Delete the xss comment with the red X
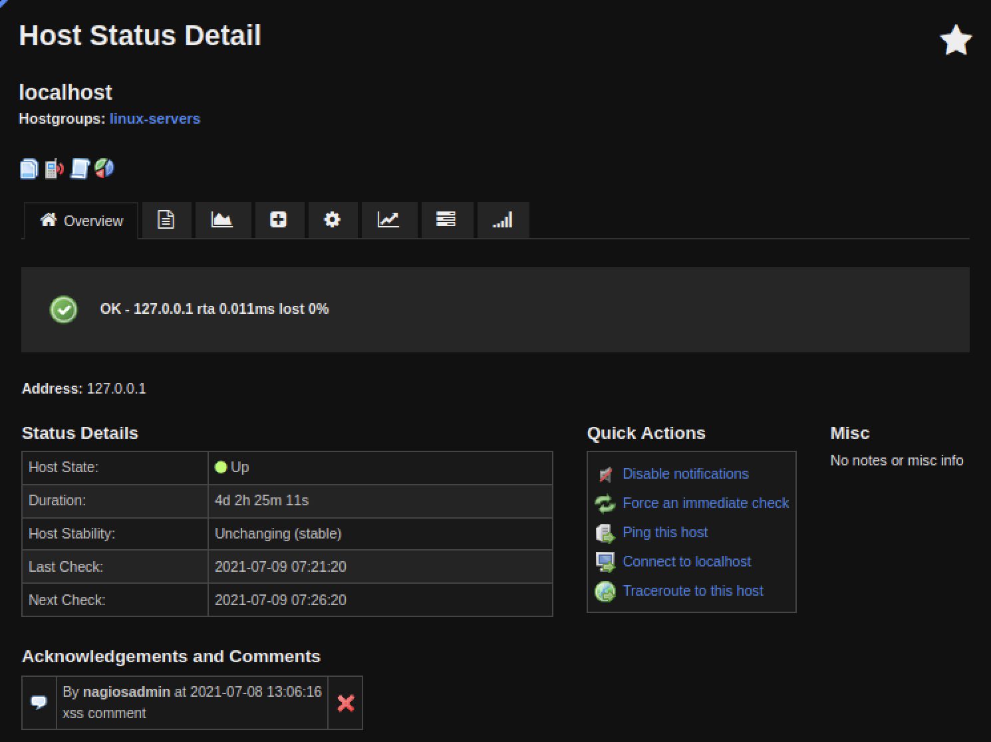This screenshot has width=991, height=742. tap(345, 703)
